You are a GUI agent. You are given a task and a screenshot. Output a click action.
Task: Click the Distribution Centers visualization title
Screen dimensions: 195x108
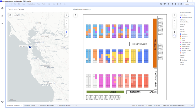point(16,9)
